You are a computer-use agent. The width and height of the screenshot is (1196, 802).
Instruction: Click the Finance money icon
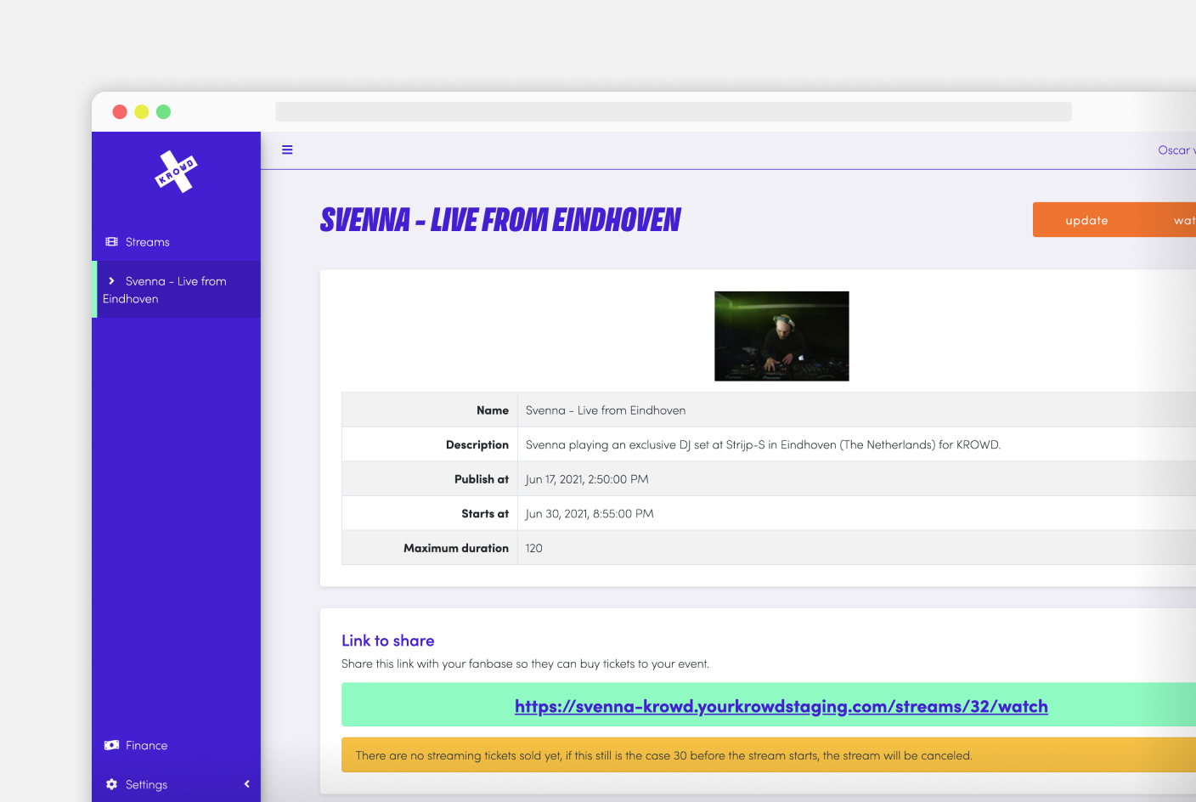point(111,745)
